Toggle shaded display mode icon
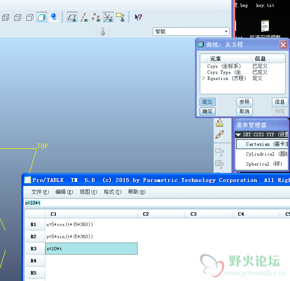The height and width of the screenshot is (281, 290). pos(42,18)
